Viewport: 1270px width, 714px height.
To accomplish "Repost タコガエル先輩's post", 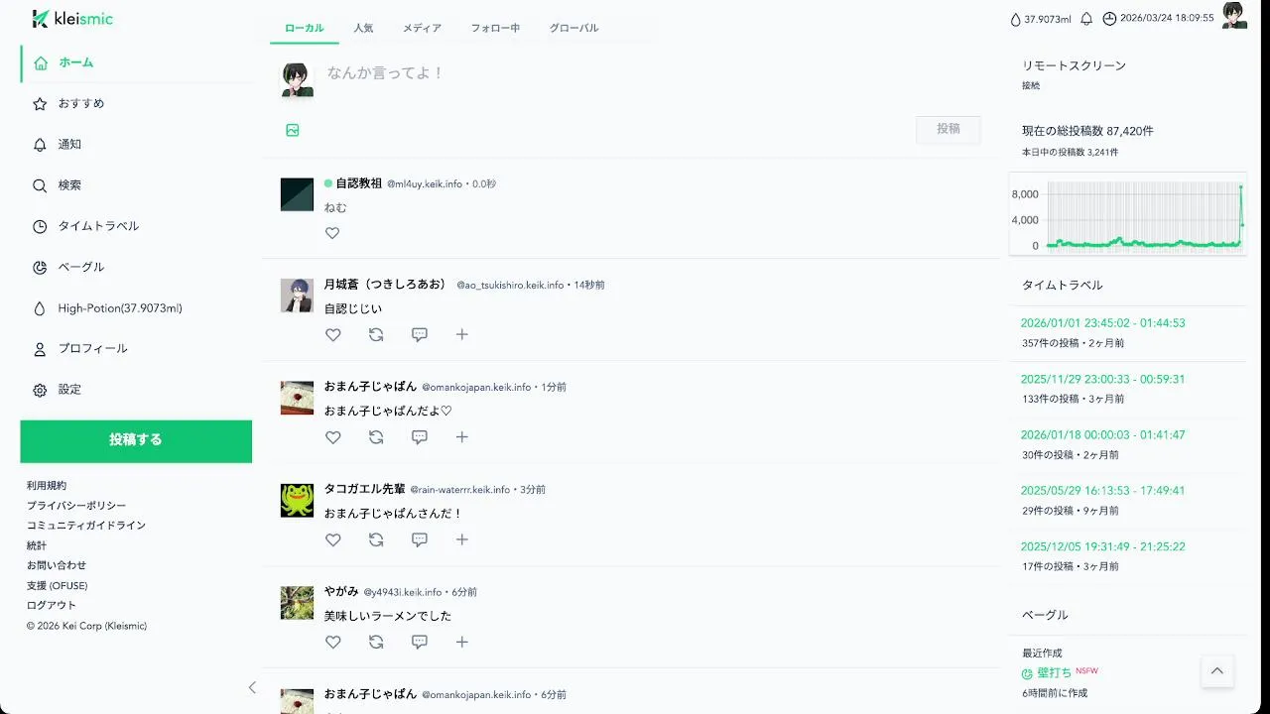I will tap(376, 539).
